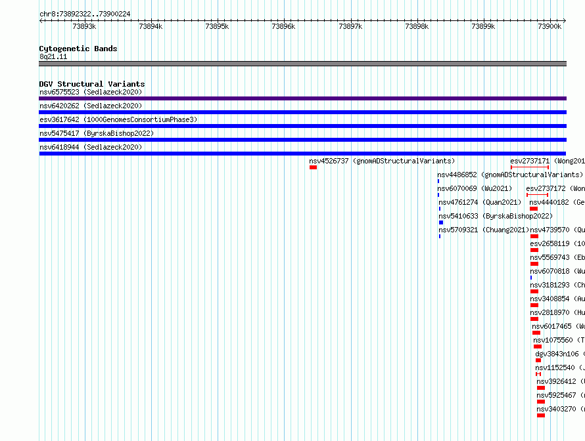Click the red nsv5569743 variant block
This screenshot has width=585, height=441.
coord(534,264)
